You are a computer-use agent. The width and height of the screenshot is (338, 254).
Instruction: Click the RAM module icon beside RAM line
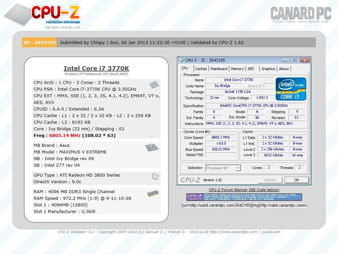click(153, 193)
